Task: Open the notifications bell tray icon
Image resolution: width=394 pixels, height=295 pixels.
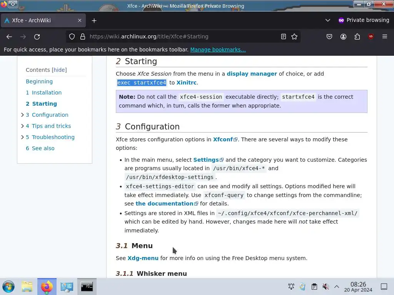Action: 291,287
